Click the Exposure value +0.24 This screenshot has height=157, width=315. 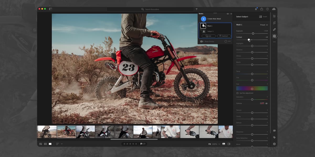click(266, 31)
